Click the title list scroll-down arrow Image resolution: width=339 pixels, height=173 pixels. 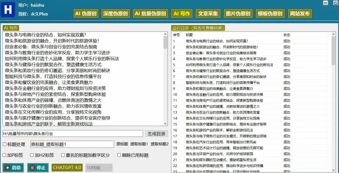pos(165,124)
